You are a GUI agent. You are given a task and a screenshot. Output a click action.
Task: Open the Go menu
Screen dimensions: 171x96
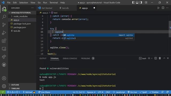pos(39,3)
